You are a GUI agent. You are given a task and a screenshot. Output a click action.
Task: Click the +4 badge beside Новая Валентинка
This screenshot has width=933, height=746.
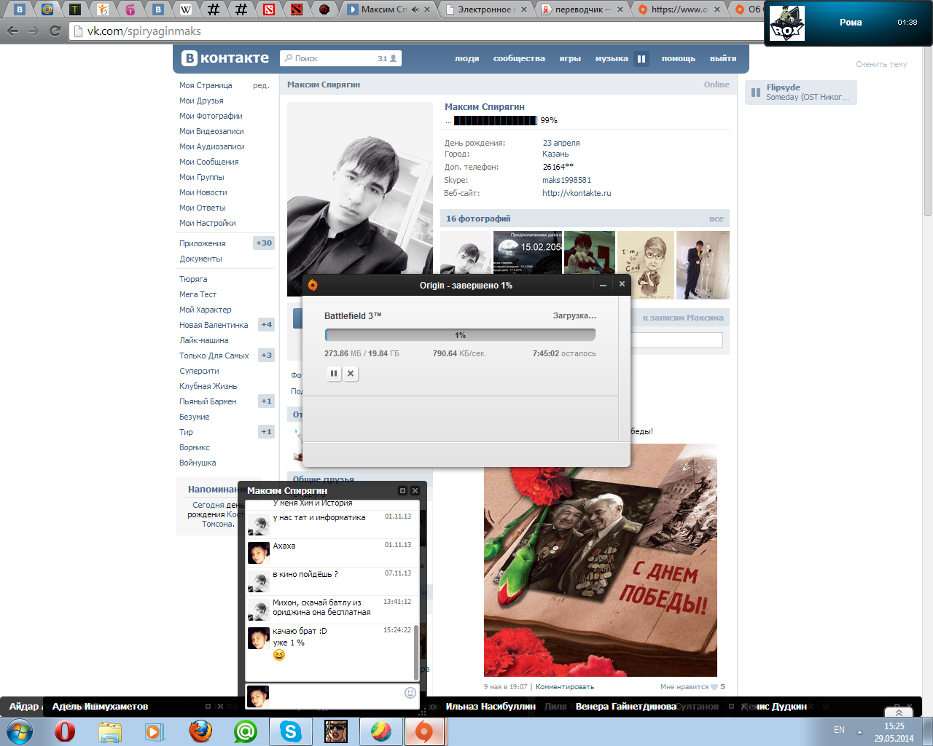(267, 325)
